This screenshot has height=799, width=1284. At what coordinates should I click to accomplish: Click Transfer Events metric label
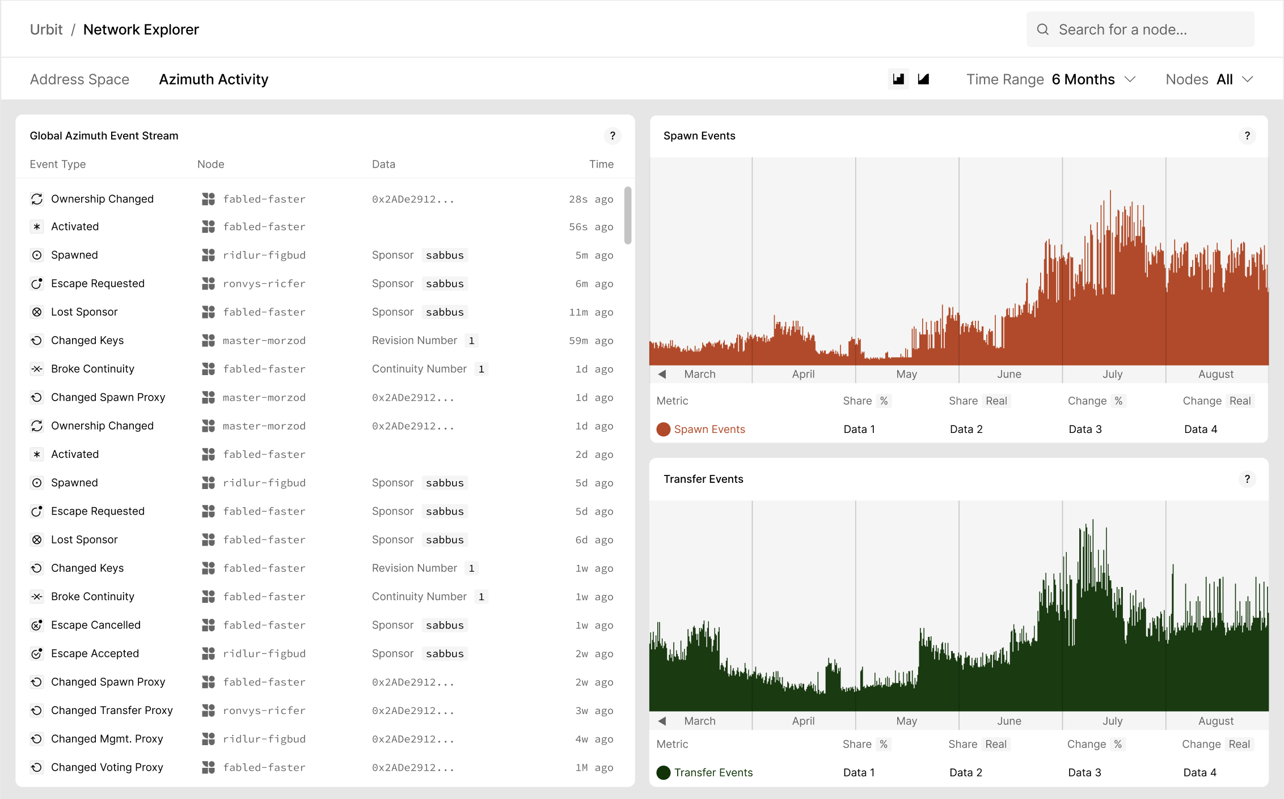coord(713,772)
